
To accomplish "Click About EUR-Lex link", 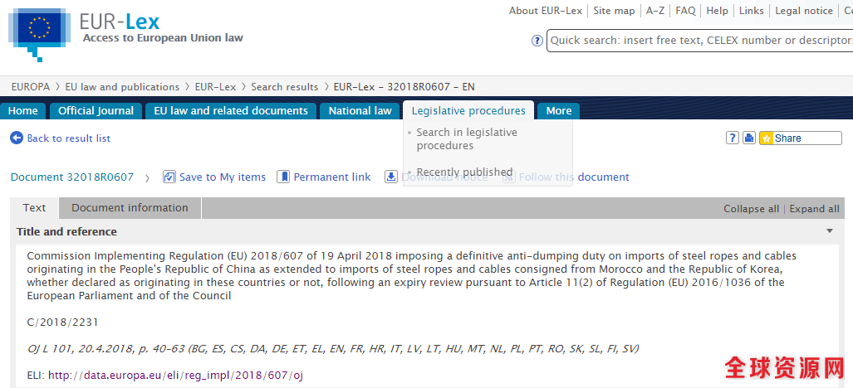I will click(x=546, y=11).
